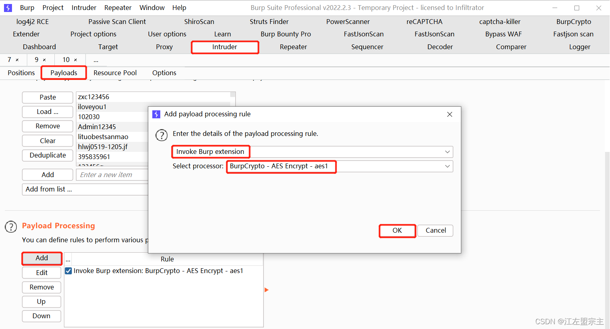Select Intruder attack tab 10
This screenshot has width=610, height=329.
coord(66,60)
